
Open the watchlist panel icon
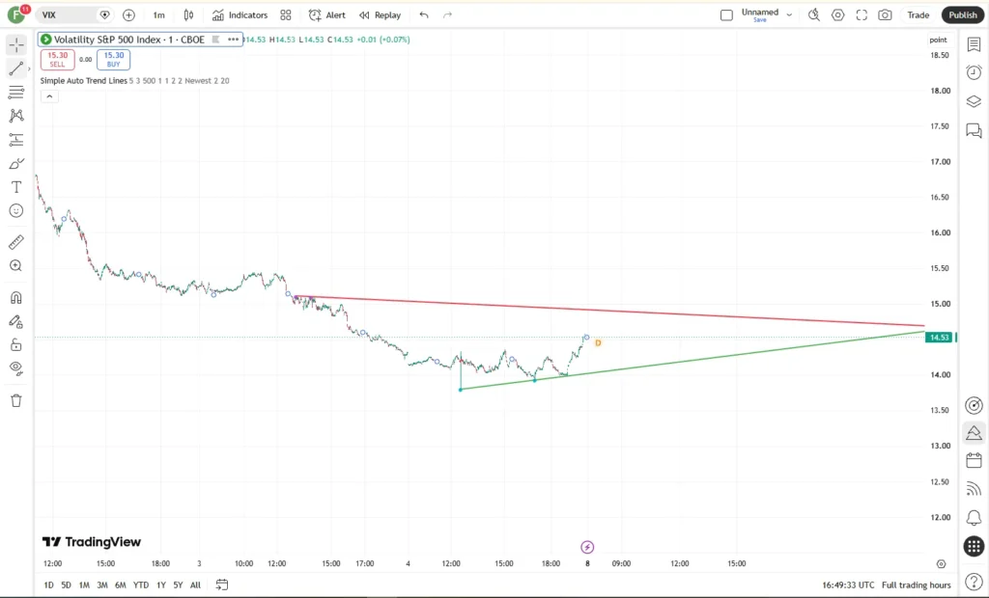974,44
